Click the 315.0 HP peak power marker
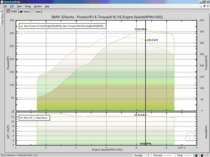 point(145,29)
